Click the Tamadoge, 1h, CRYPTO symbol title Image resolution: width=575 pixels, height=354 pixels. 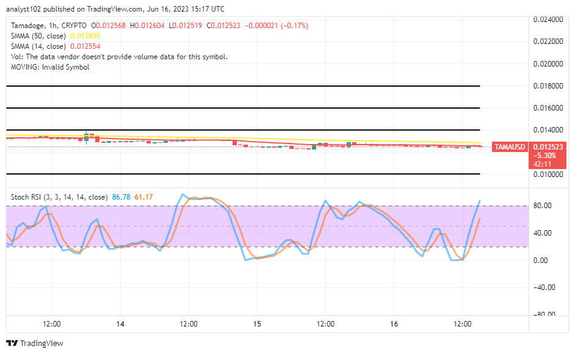pyautogui.click(x=49, y=26)
